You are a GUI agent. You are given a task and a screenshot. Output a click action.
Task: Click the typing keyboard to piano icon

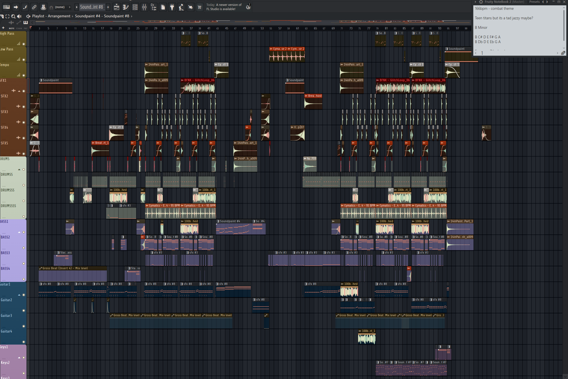6,7
